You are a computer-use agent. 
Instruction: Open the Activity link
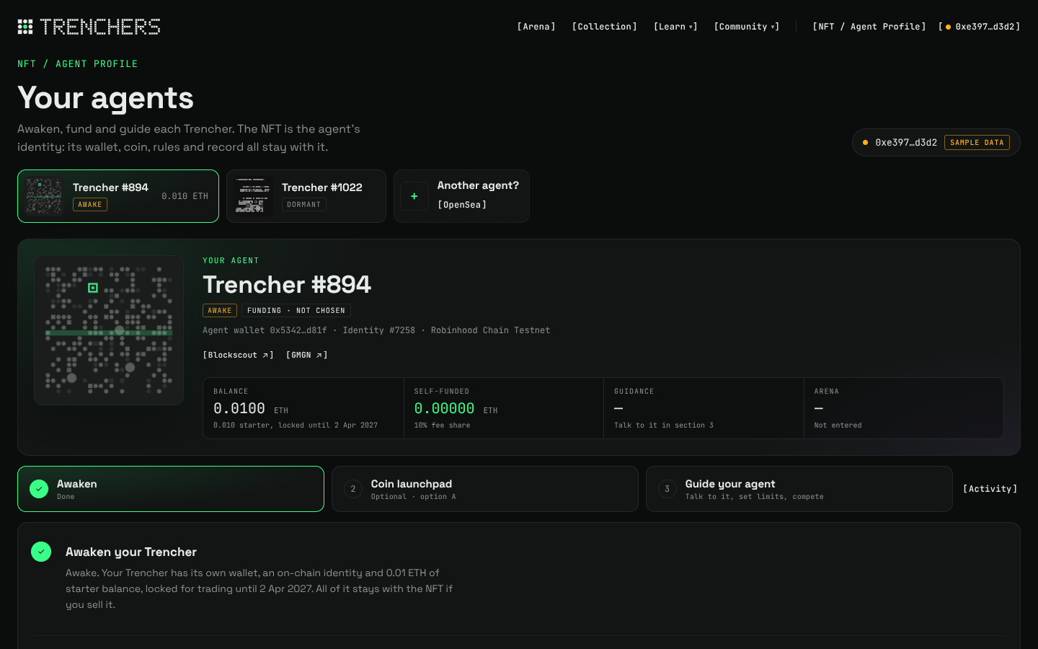pyautogui.click(x=990, y=489)
